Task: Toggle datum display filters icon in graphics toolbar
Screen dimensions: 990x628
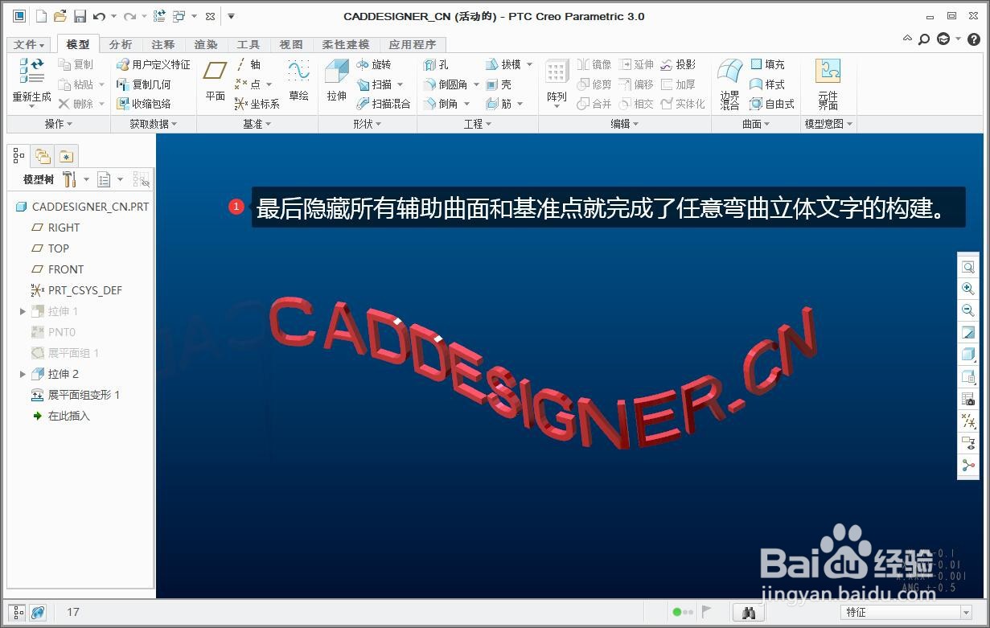Action: click(x=968, y=421)
